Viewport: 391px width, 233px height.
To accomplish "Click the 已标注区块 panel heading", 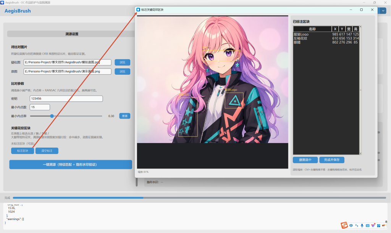I will (x=301, y=22).
